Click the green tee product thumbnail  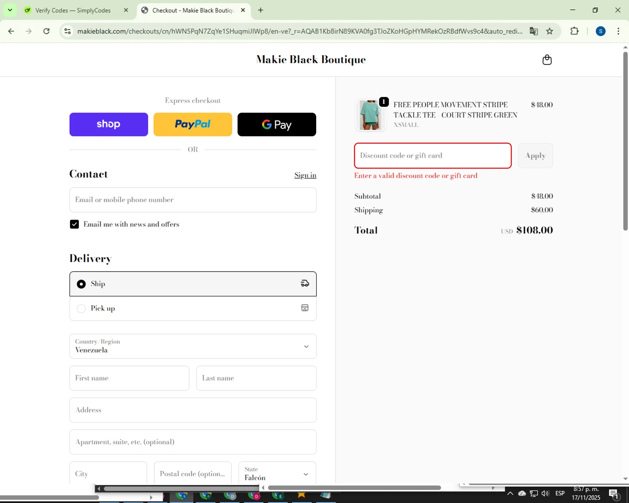[371, 115]
